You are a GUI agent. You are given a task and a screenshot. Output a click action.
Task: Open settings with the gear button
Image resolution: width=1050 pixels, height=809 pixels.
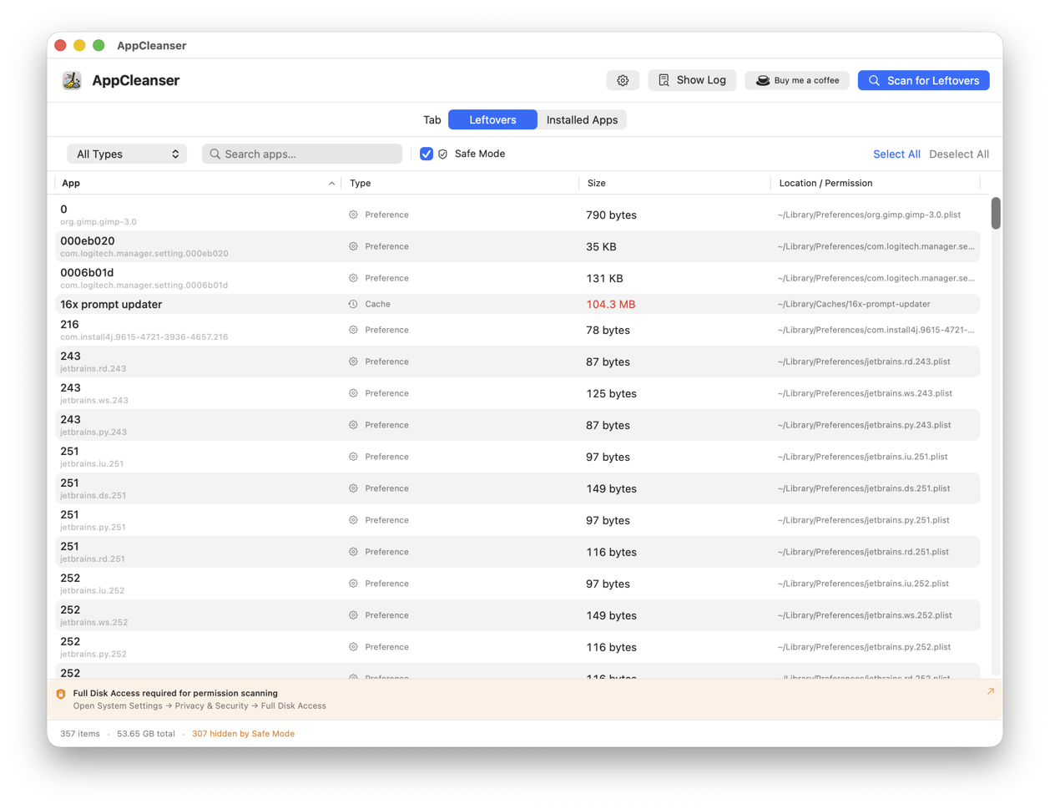[x=623, y=80]
